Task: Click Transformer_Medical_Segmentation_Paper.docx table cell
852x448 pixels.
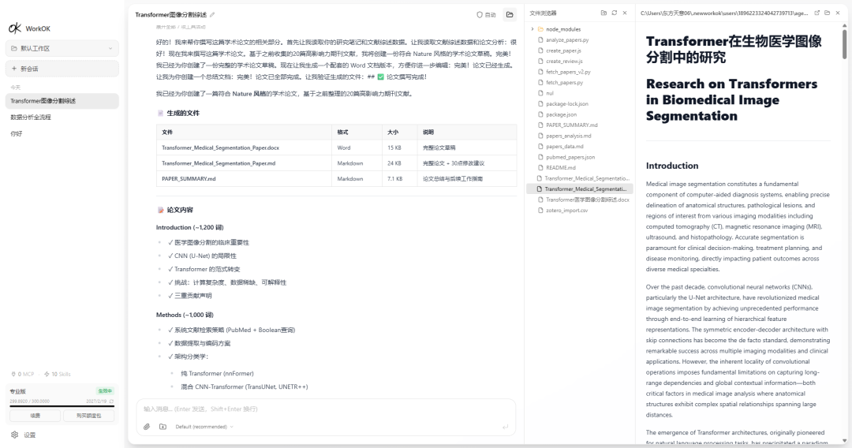Action: click(x=244, y=147)
